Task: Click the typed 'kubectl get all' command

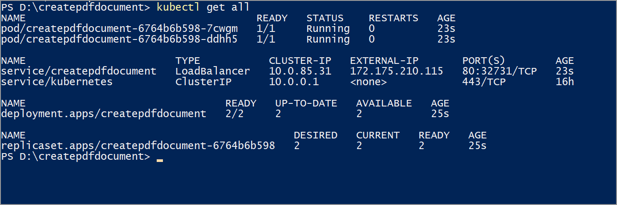Action: click(x=203, y=7)
